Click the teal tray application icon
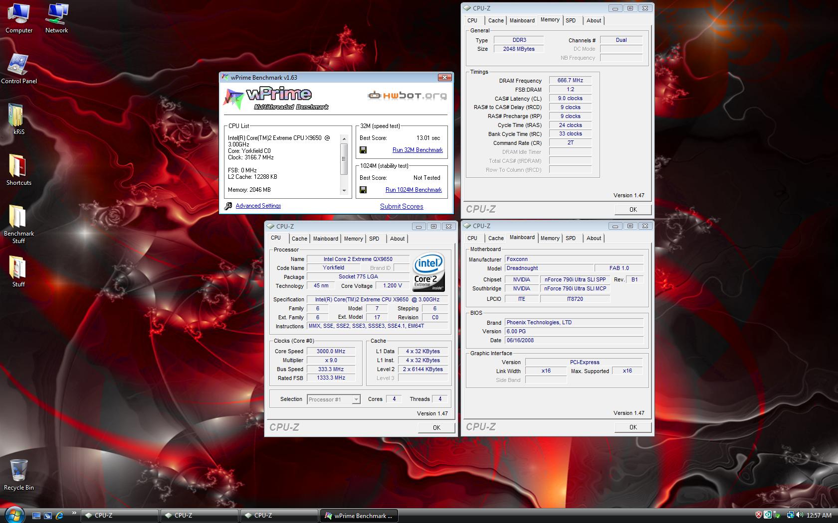838x523 pixels. coord(768,515)
